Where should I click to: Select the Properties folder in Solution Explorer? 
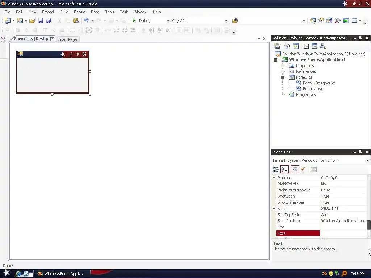click(x=305, y=66)
